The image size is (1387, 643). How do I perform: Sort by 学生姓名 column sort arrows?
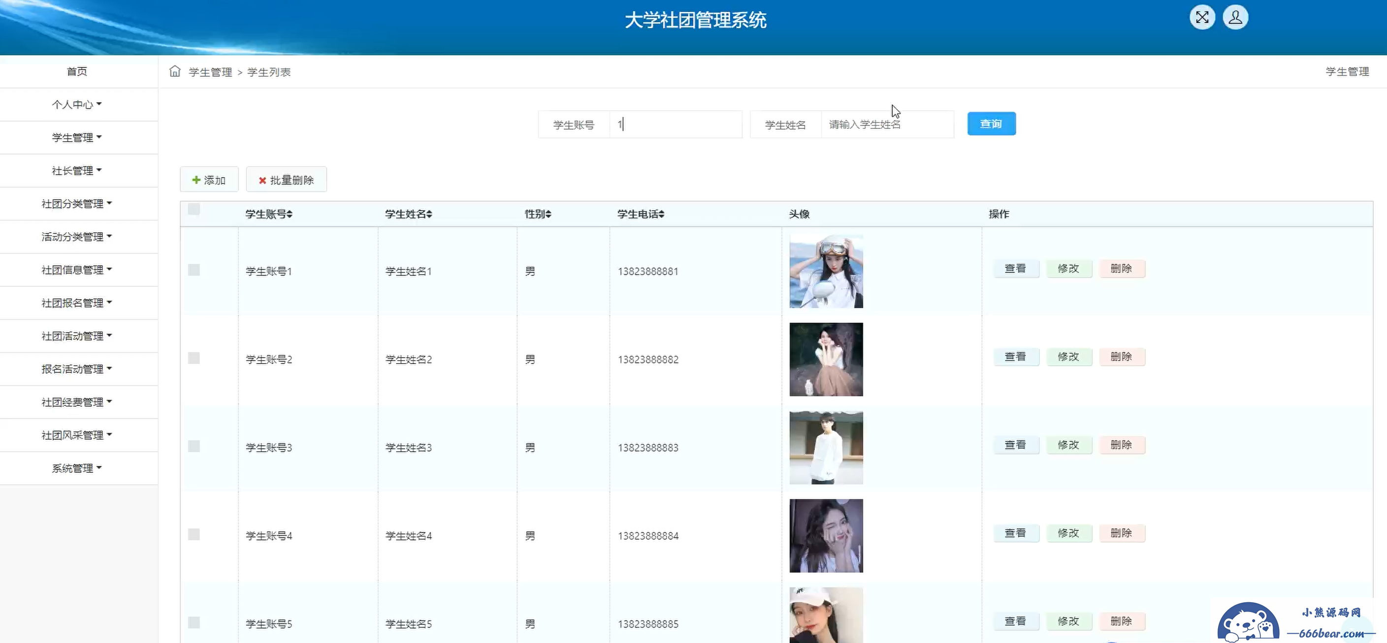(430, 214)
